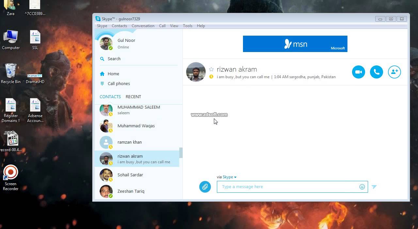
Task: Click the Gul Noor profile name
Action: point(126,41)
